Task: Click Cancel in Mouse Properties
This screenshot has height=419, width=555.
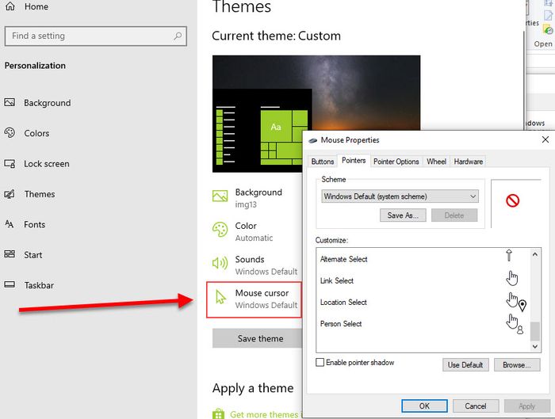Action: [476, 406]
